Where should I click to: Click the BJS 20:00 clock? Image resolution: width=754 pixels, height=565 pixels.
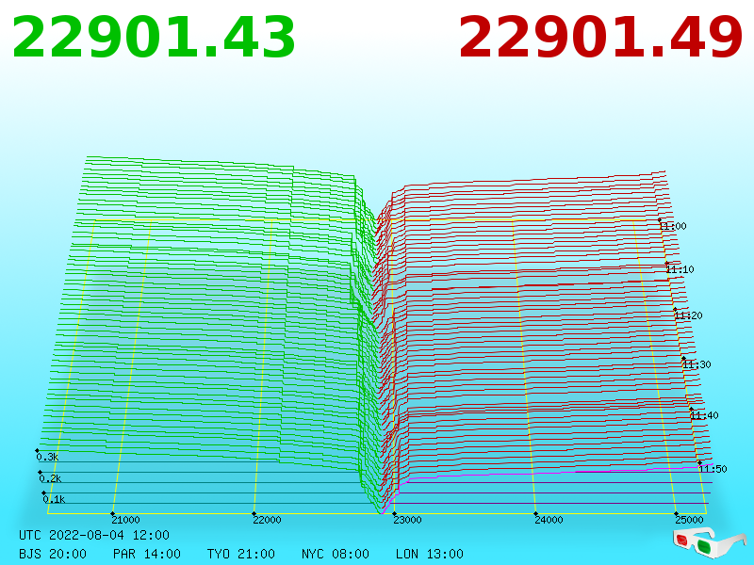(x=53, y=554)
